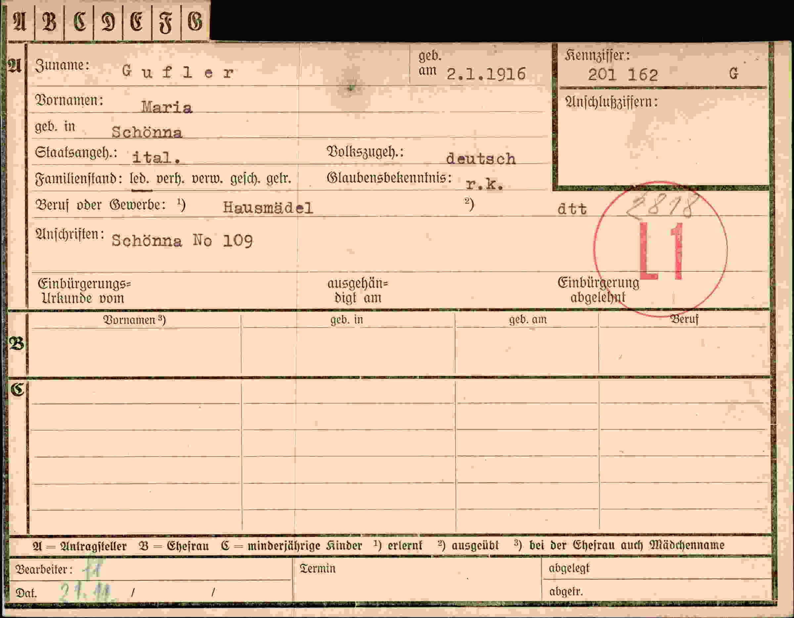Click the 'Bearbeiter:' label
794x618 pixels.
[x=44, y=570]
